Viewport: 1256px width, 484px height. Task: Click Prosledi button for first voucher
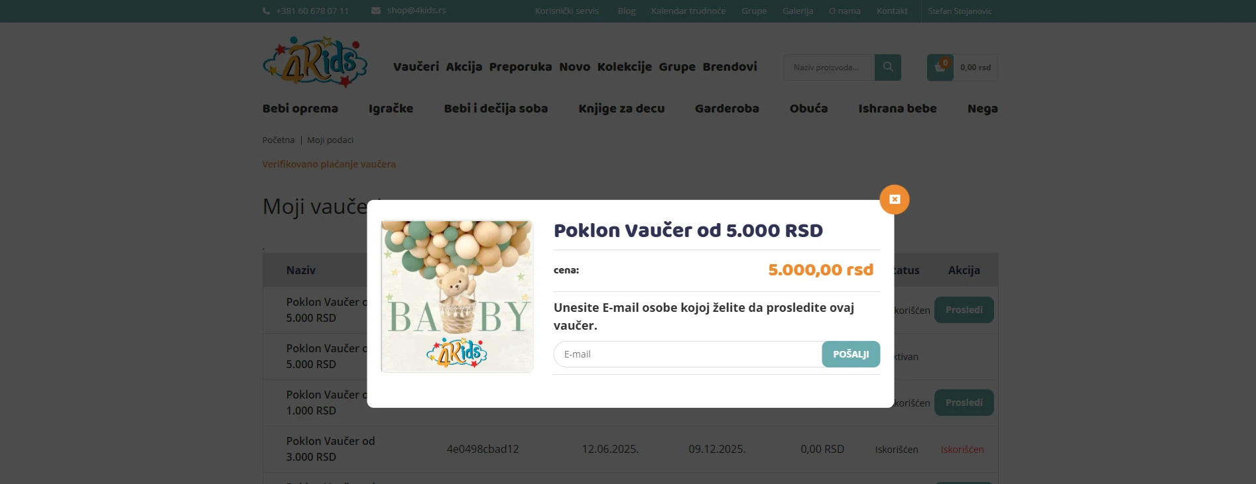964,310
